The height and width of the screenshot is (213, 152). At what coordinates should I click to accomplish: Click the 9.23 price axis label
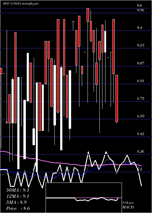click(140, 45)
